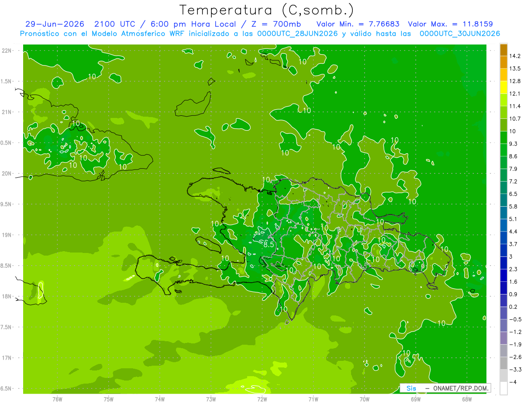Click the '22N' latitude axis label
Image resolution: width=524 pixels, height=405 pixels.
pyautogui.click(x=7, y=50)
